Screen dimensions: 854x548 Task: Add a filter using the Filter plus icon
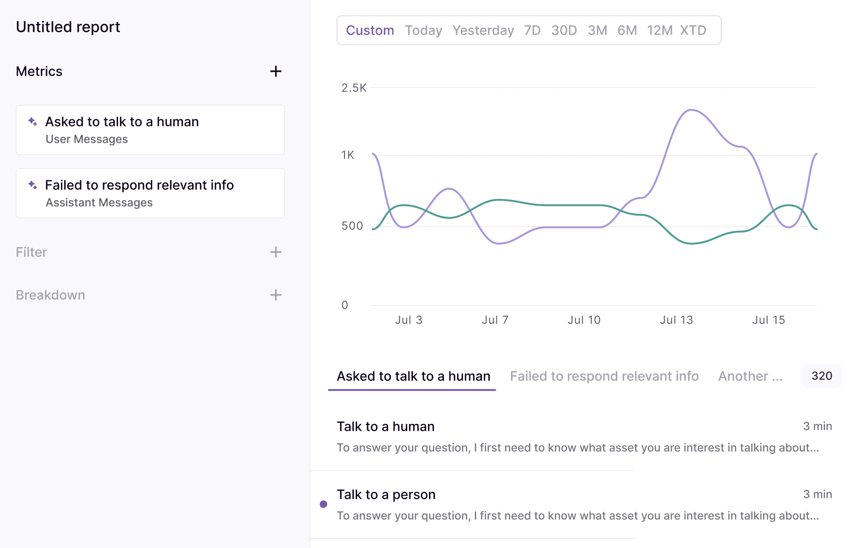tap(276, 252)
